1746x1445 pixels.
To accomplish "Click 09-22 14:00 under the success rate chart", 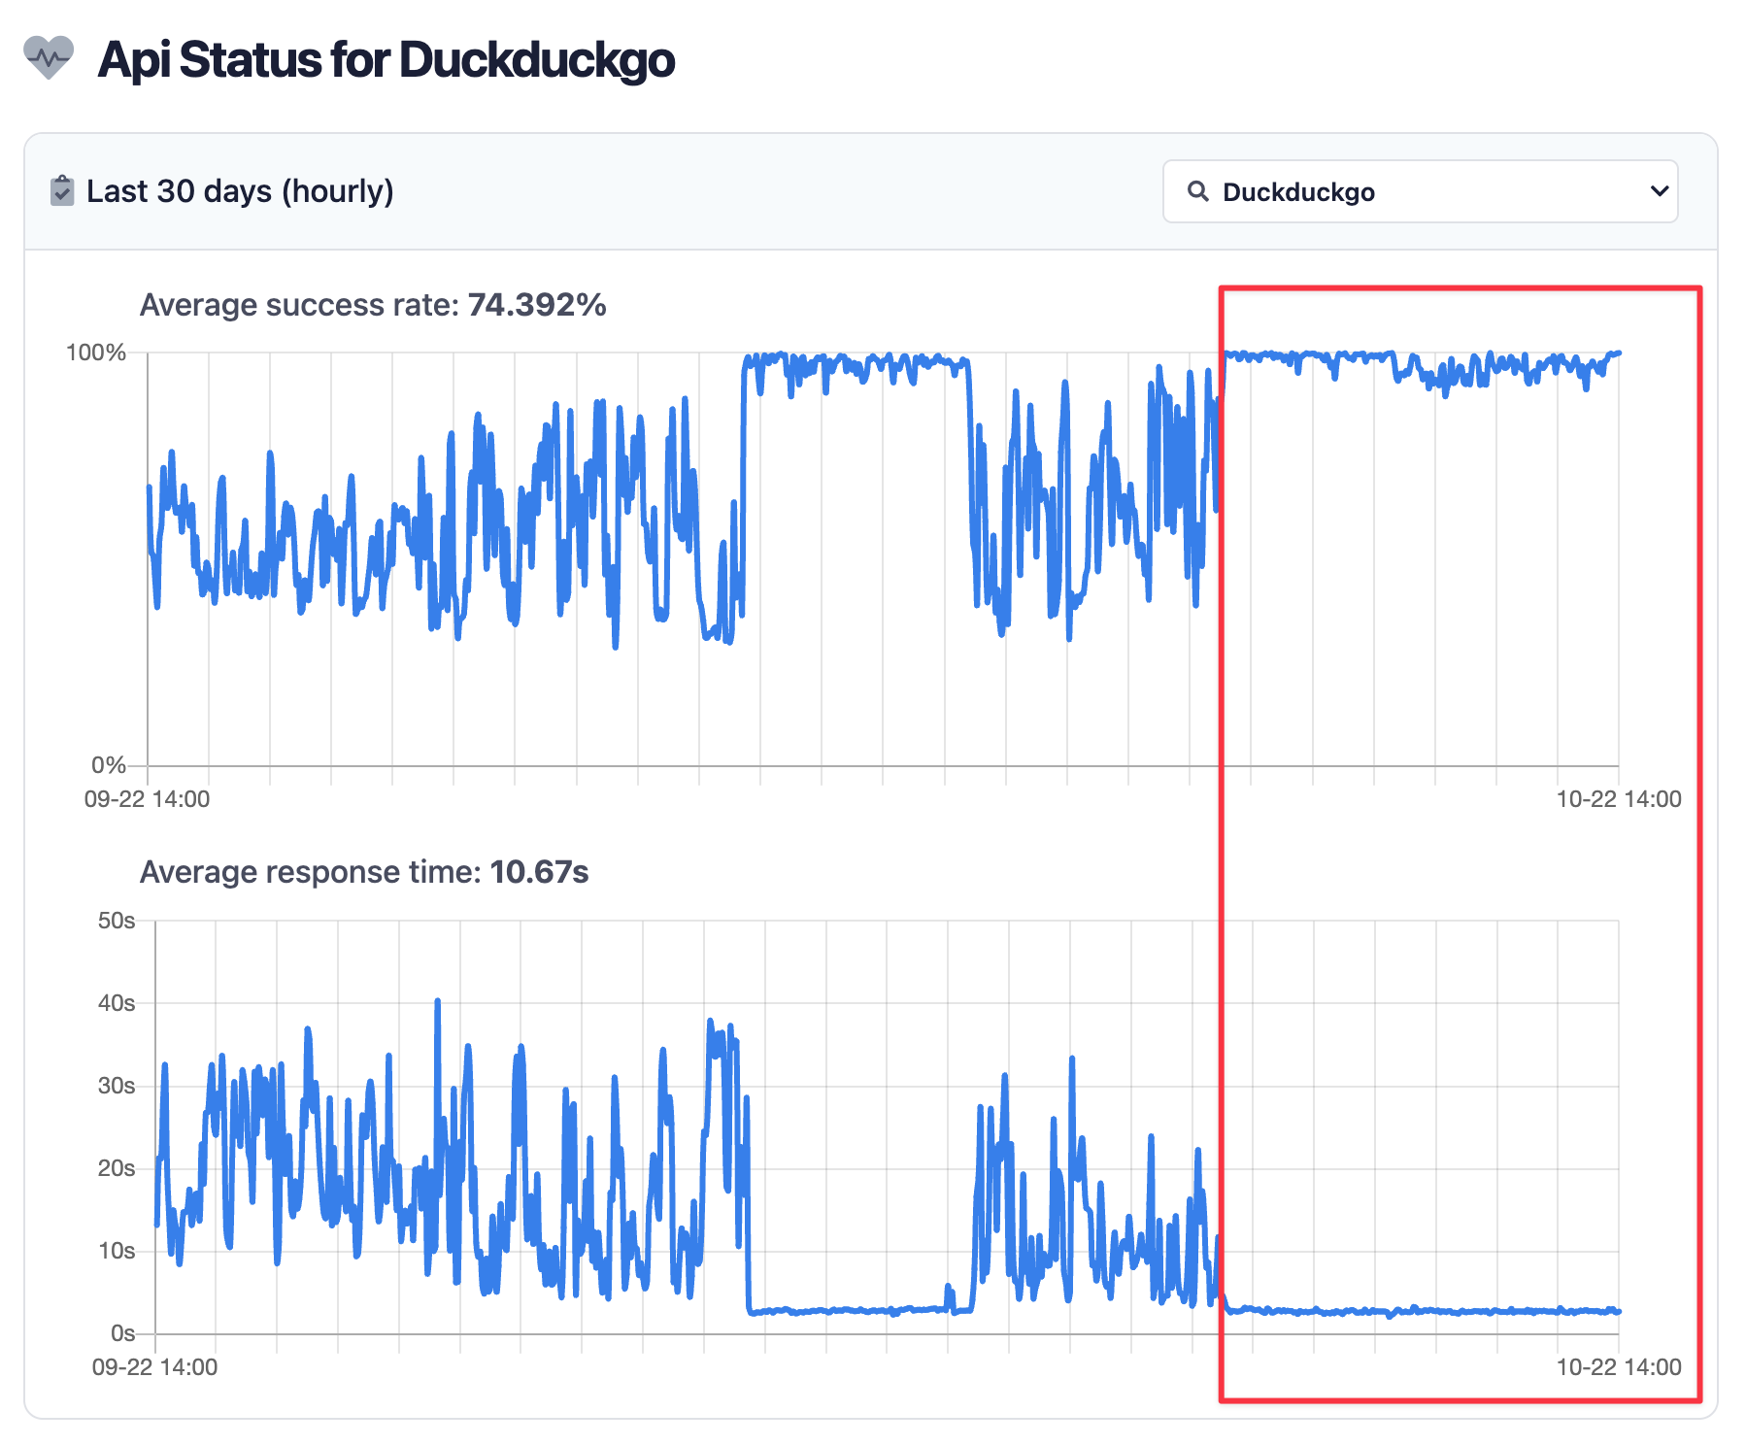I will pyautogui.click(x=147, y=799).
